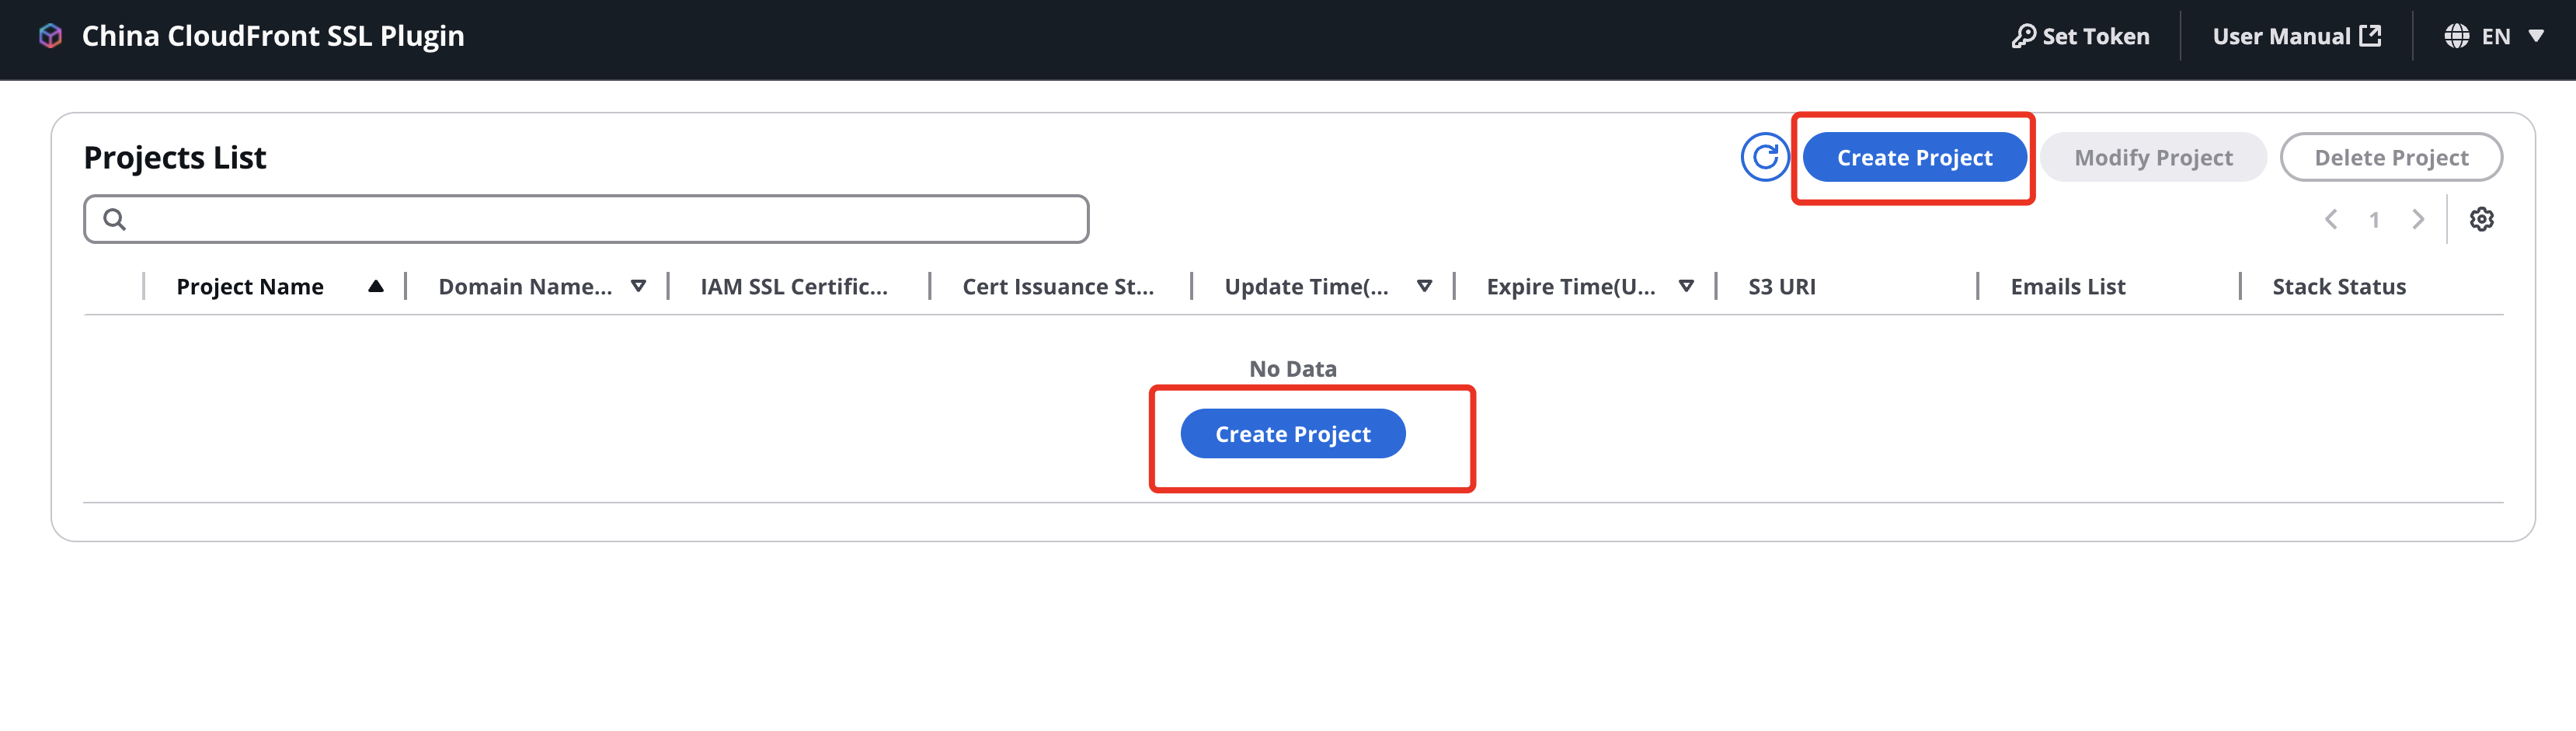Click China CloudFront SSL Plugin title
Image resolution: width=2576 pixels, height=731 pixels.
[x=273, y=36]
